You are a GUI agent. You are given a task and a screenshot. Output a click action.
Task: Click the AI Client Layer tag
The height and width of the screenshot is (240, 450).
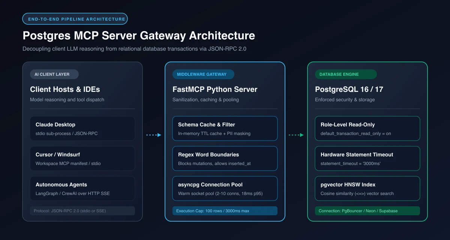54,74
